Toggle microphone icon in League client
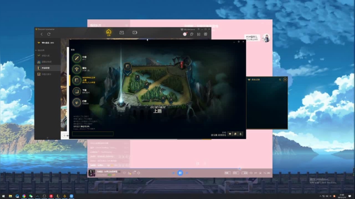The image size is (355, 199). (241, 134)
